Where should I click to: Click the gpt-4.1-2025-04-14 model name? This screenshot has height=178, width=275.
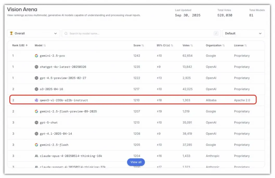(x=56, y=134)
